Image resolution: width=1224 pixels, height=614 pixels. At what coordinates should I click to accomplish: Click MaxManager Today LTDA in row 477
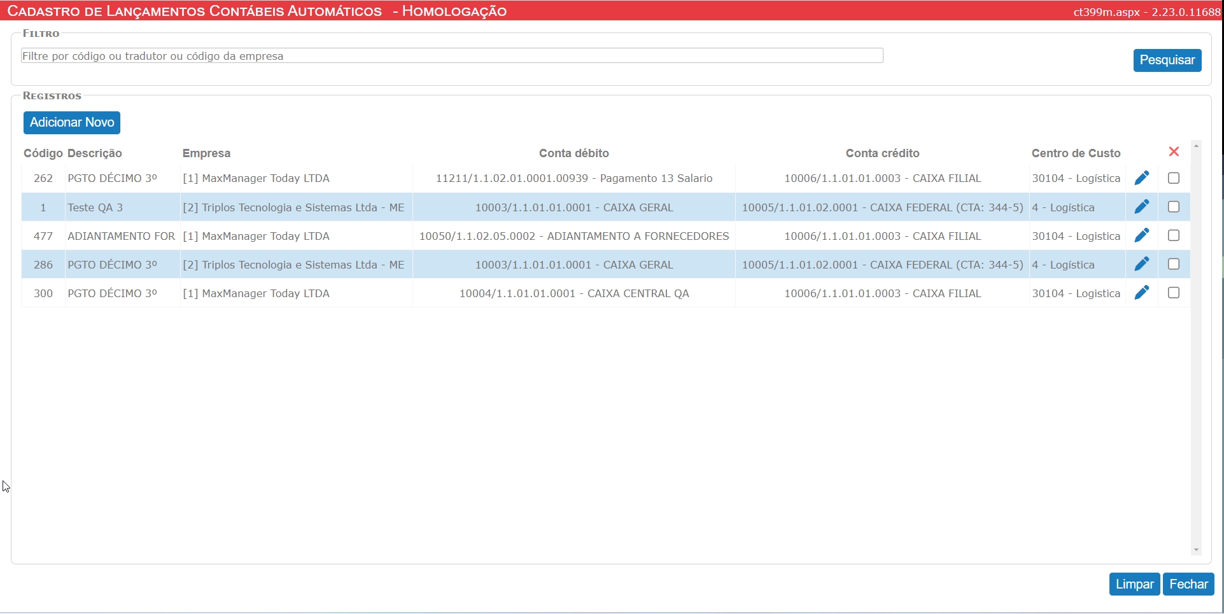256,236
